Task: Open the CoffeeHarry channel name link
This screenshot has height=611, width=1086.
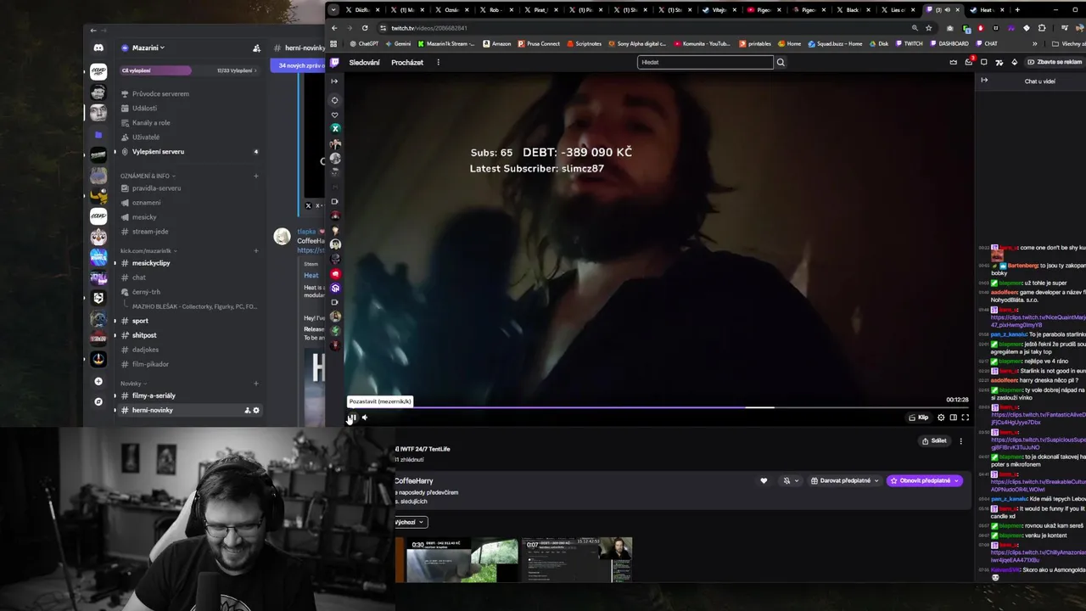Action: [414, 481]
